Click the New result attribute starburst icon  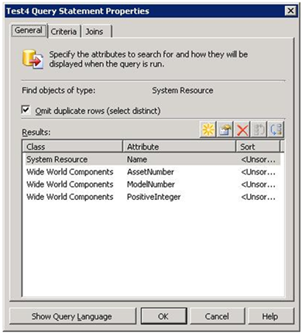point(208,129)
